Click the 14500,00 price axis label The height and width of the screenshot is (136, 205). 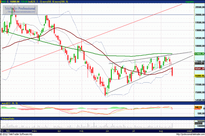coord(200,100)
